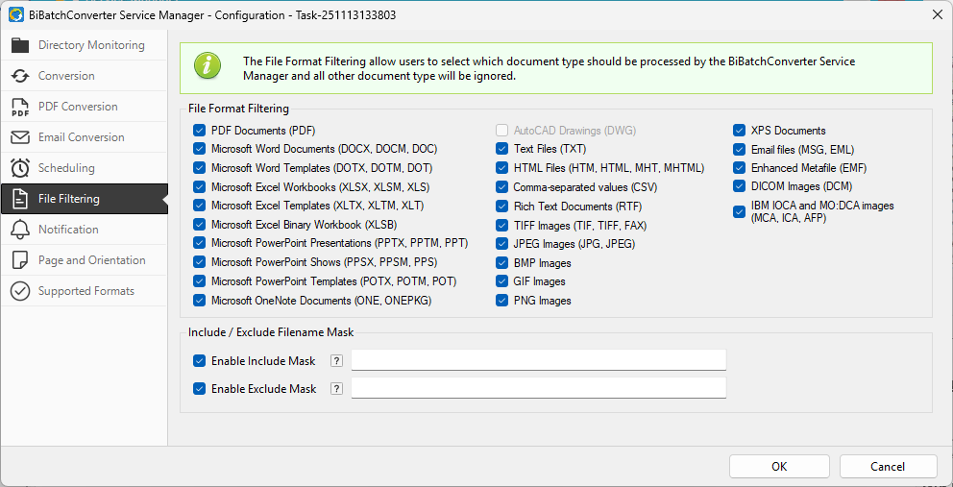Screen dimensions: 953x487
Task: Click the PDF Conversion icon
Action: coord(20,107)
